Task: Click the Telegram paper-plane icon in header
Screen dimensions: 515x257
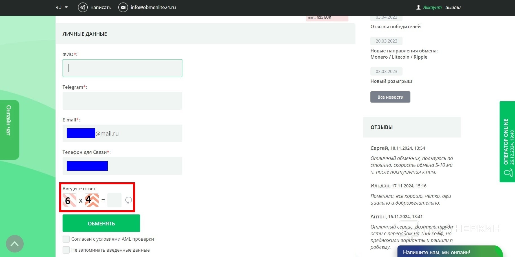Action: [x=83, y=7]
